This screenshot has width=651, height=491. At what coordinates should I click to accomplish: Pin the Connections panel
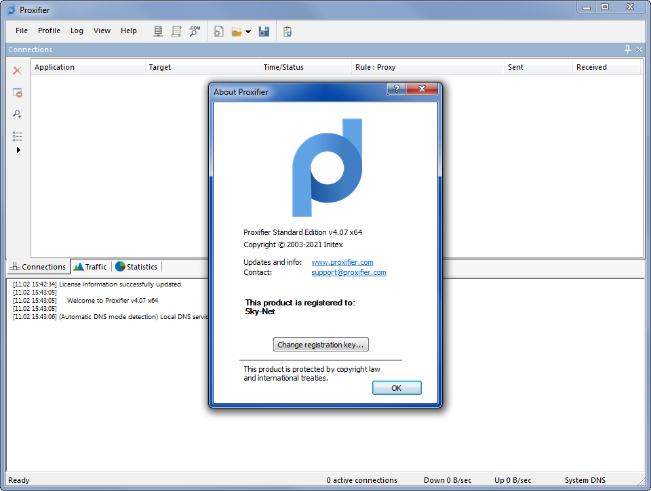pyautogui.click(x=628, y=49)
